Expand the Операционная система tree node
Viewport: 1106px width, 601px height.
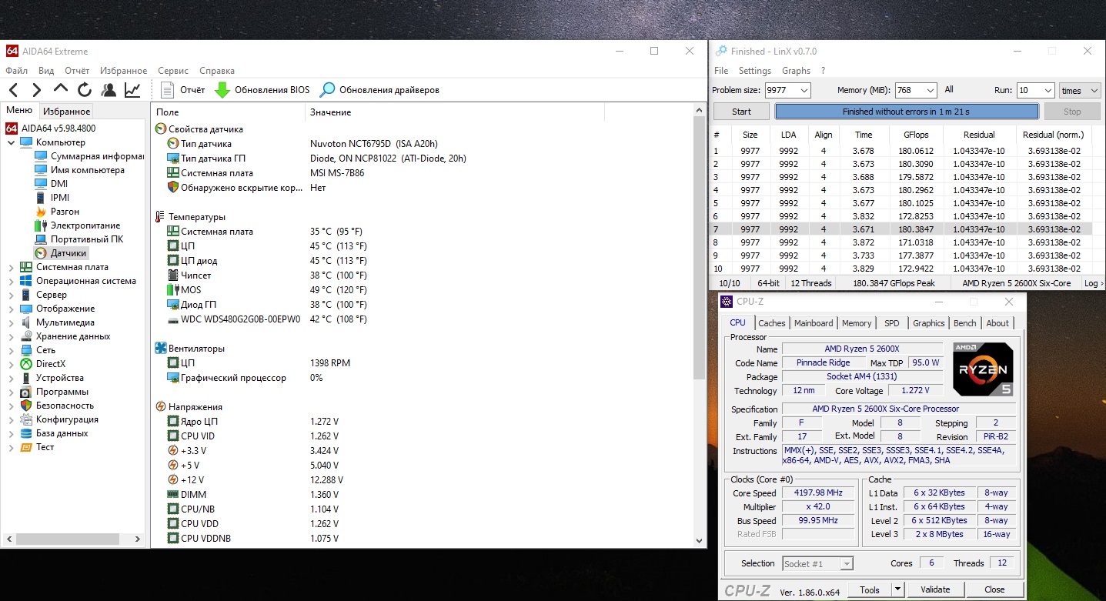11,281
